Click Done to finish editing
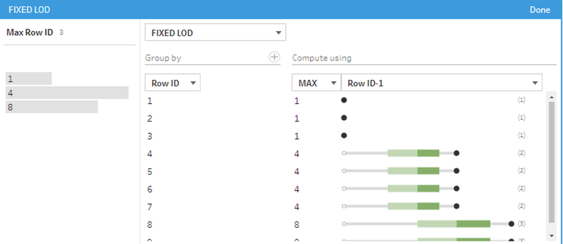Screen dimensions: 563x244 pyautogui.click(x=540, y=10)
